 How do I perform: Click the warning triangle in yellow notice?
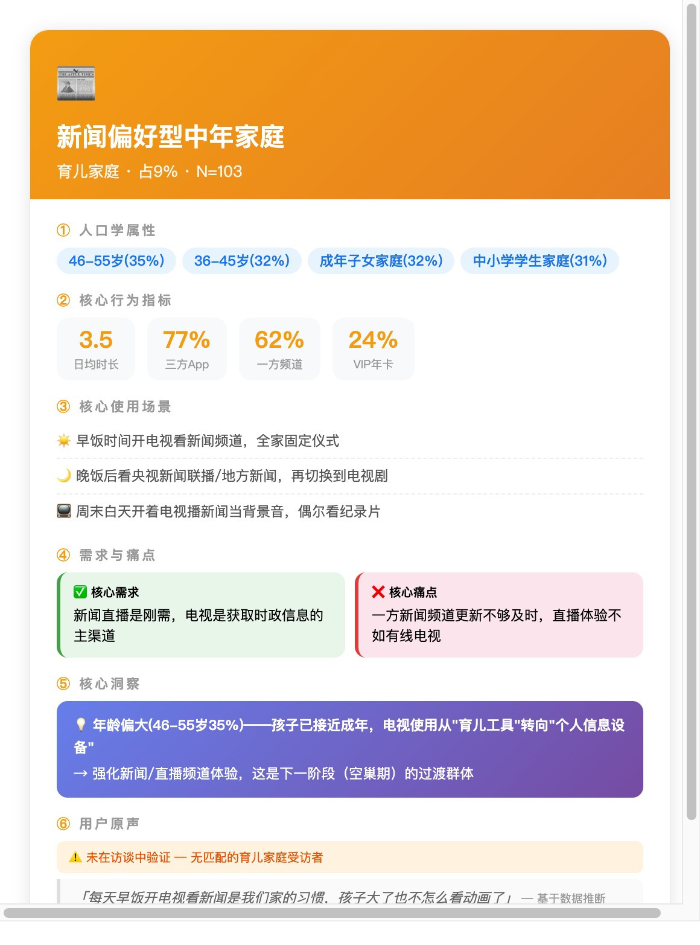[x=75, y=857]
